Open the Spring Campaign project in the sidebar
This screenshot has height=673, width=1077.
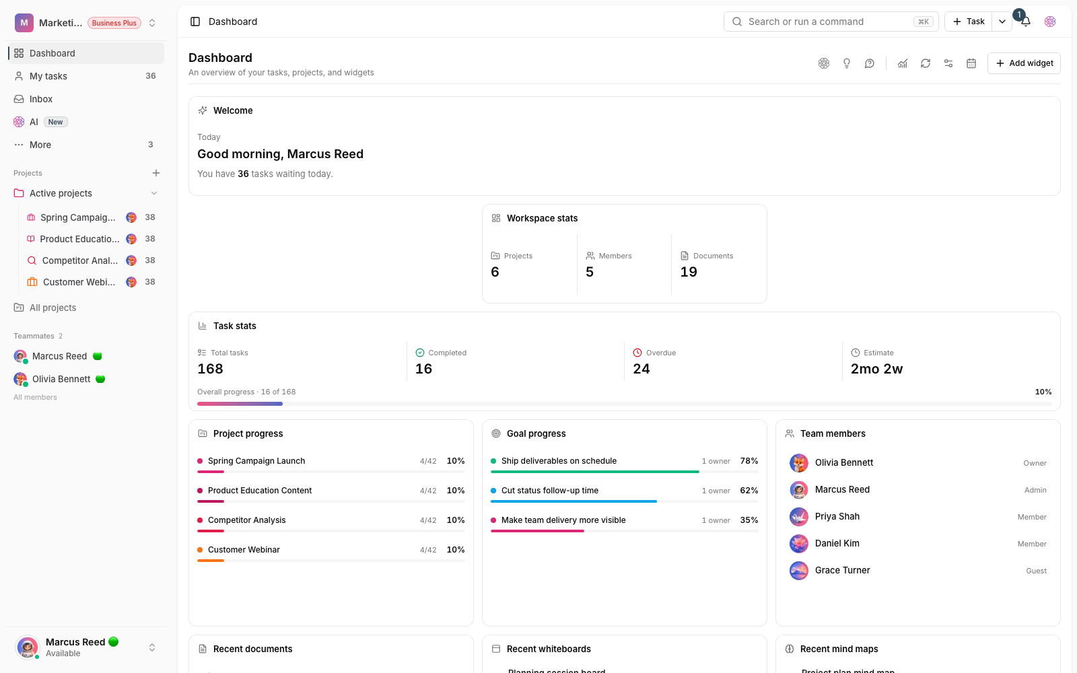pyautogui.click(x=90, y=217)
